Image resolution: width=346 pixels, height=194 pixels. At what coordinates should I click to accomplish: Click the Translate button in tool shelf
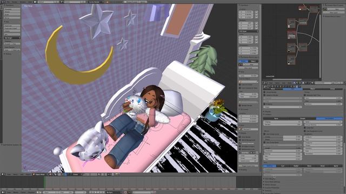(x=12, y=10)
